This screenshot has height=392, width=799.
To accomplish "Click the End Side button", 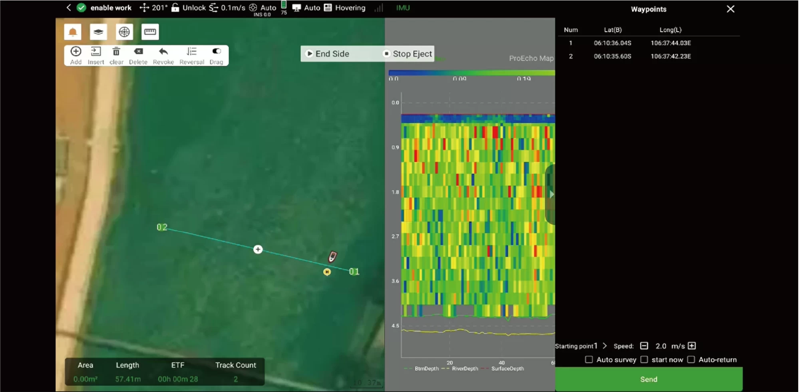I will [x=328, y=54].
